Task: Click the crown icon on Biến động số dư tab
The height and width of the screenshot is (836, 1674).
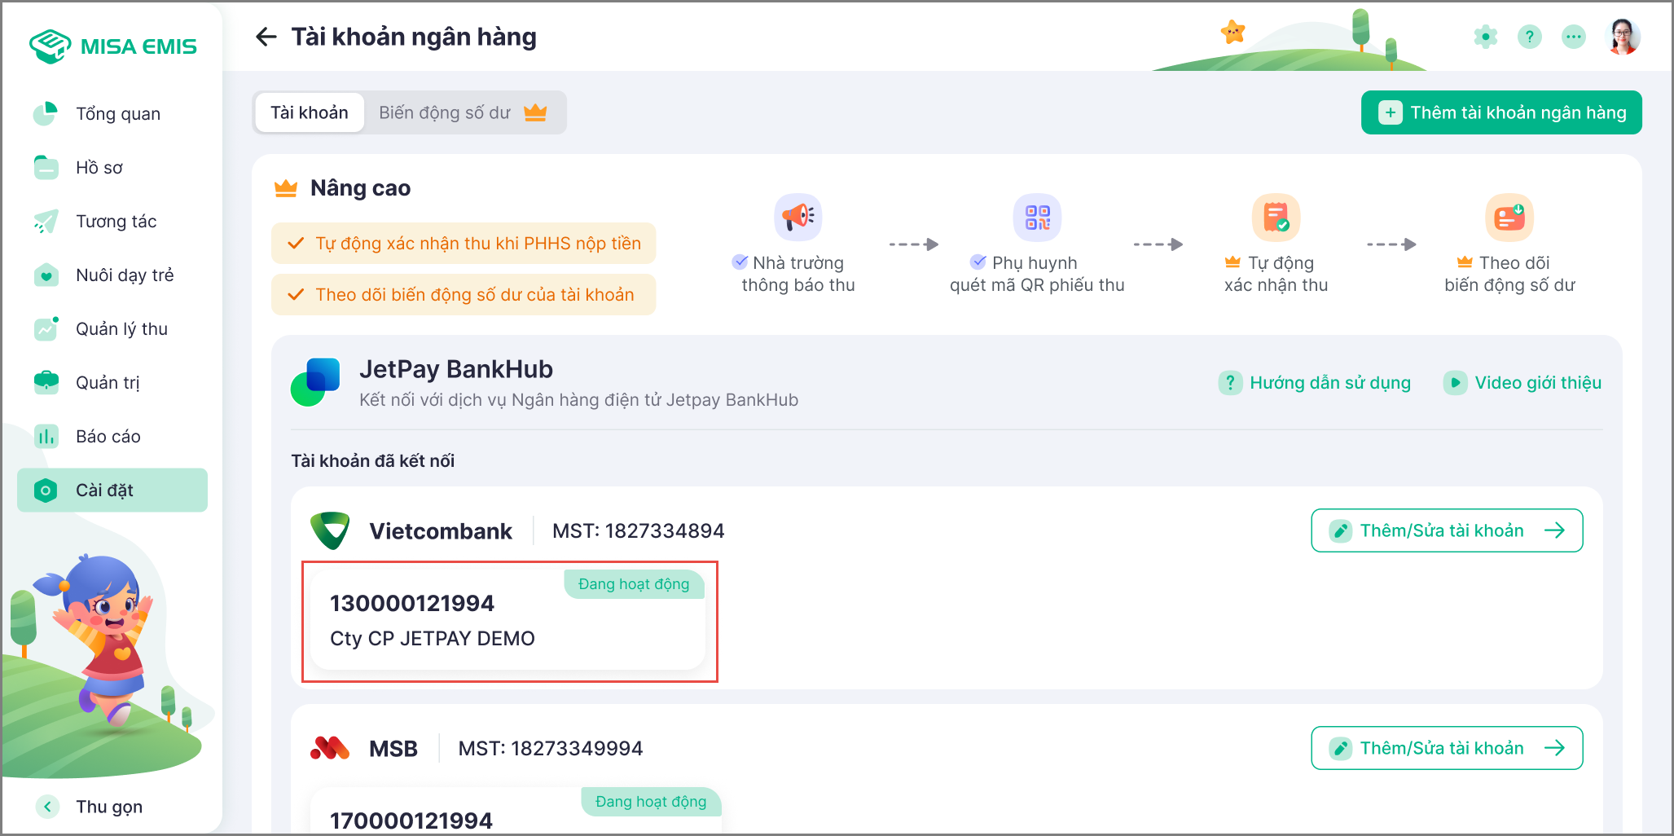Action: click(x=535, y=112)
